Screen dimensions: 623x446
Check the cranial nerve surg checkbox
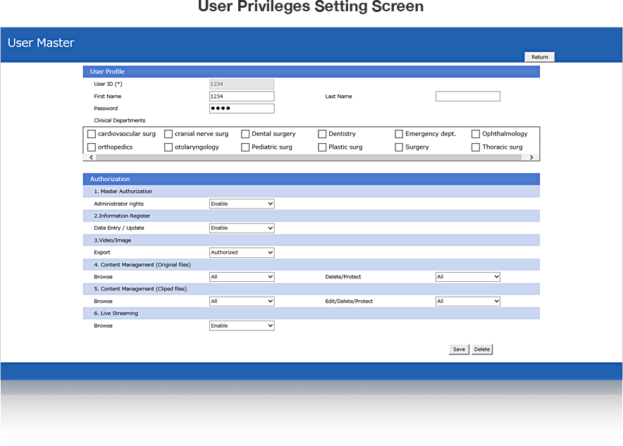click(x=168, y=134)
